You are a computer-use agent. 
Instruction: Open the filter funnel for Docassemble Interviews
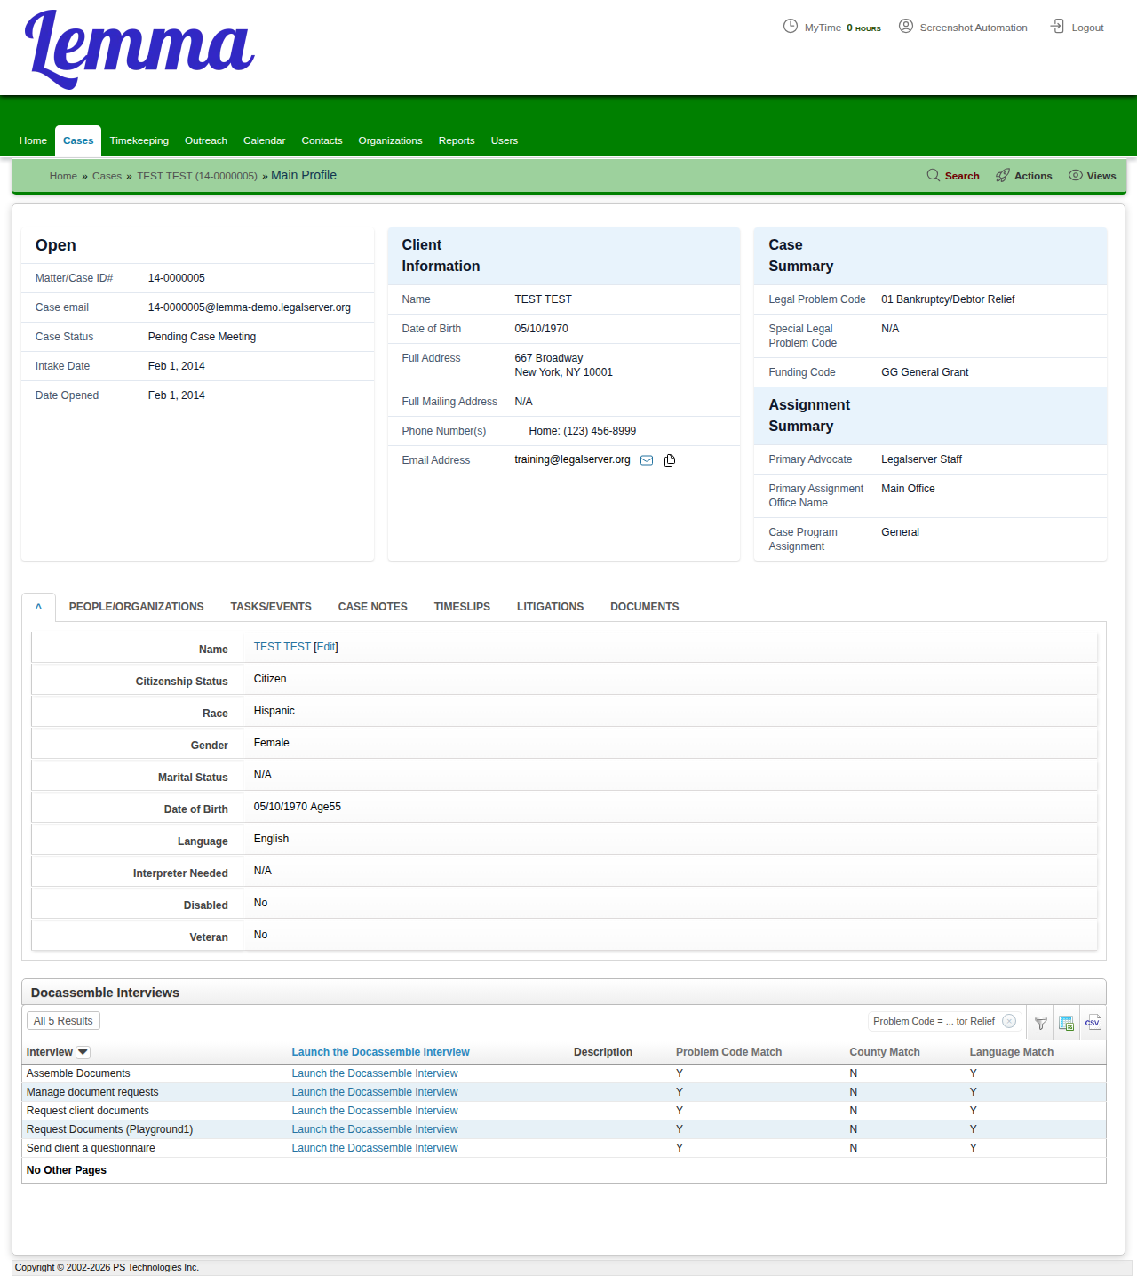click(1040, 1023)
